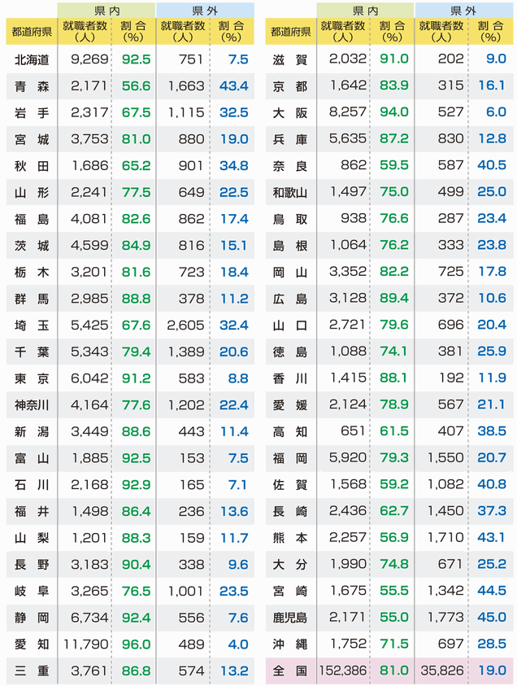Image resolution: width=517 pixels, height=686 pixels.
Task: Select the 東京 prefecture row label
Action: point(32,378)
